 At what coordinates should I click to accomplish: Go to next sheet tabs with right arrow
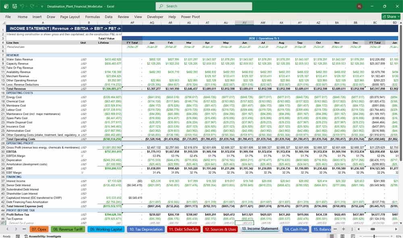[16, 229]
